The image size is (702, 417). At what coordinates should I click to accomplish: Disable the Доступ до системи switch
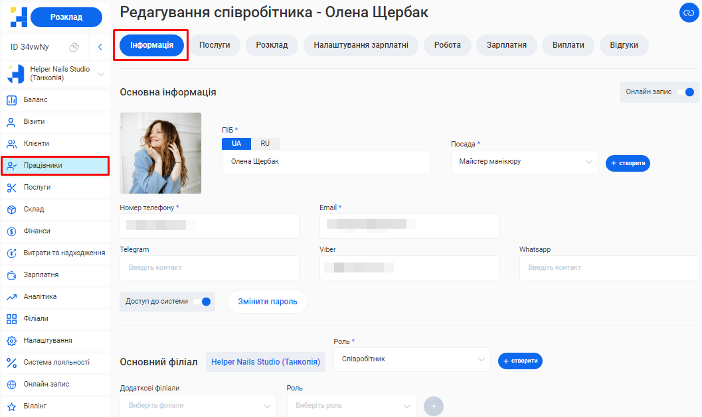pyautogui.click(x=203, y=302)
